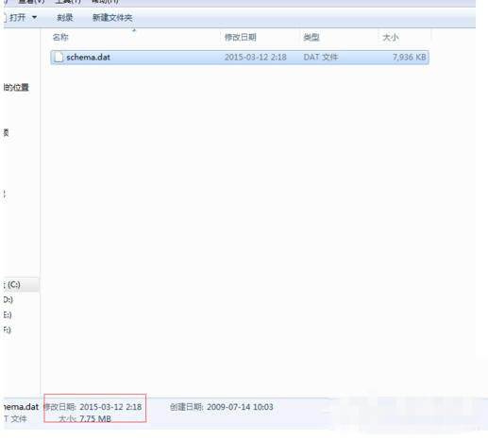Click the 的位置 sidebar item
Screen dimensions: 488x440
click(x=16, y=87)
